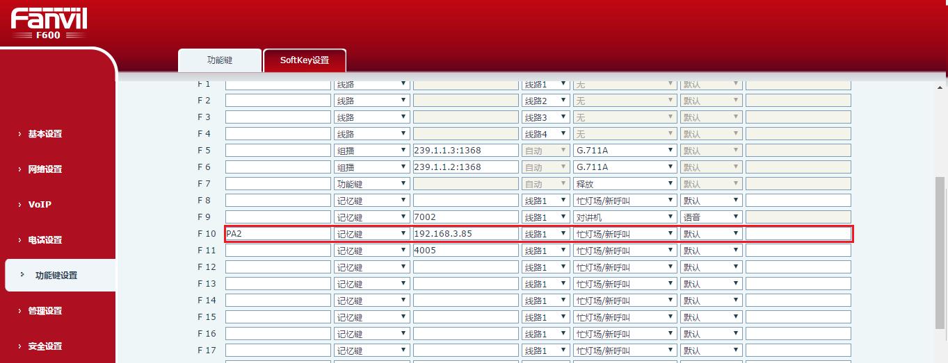Switch to the SoftKey设置 tab
Viewport: 948px width, 363px height.
305,60
